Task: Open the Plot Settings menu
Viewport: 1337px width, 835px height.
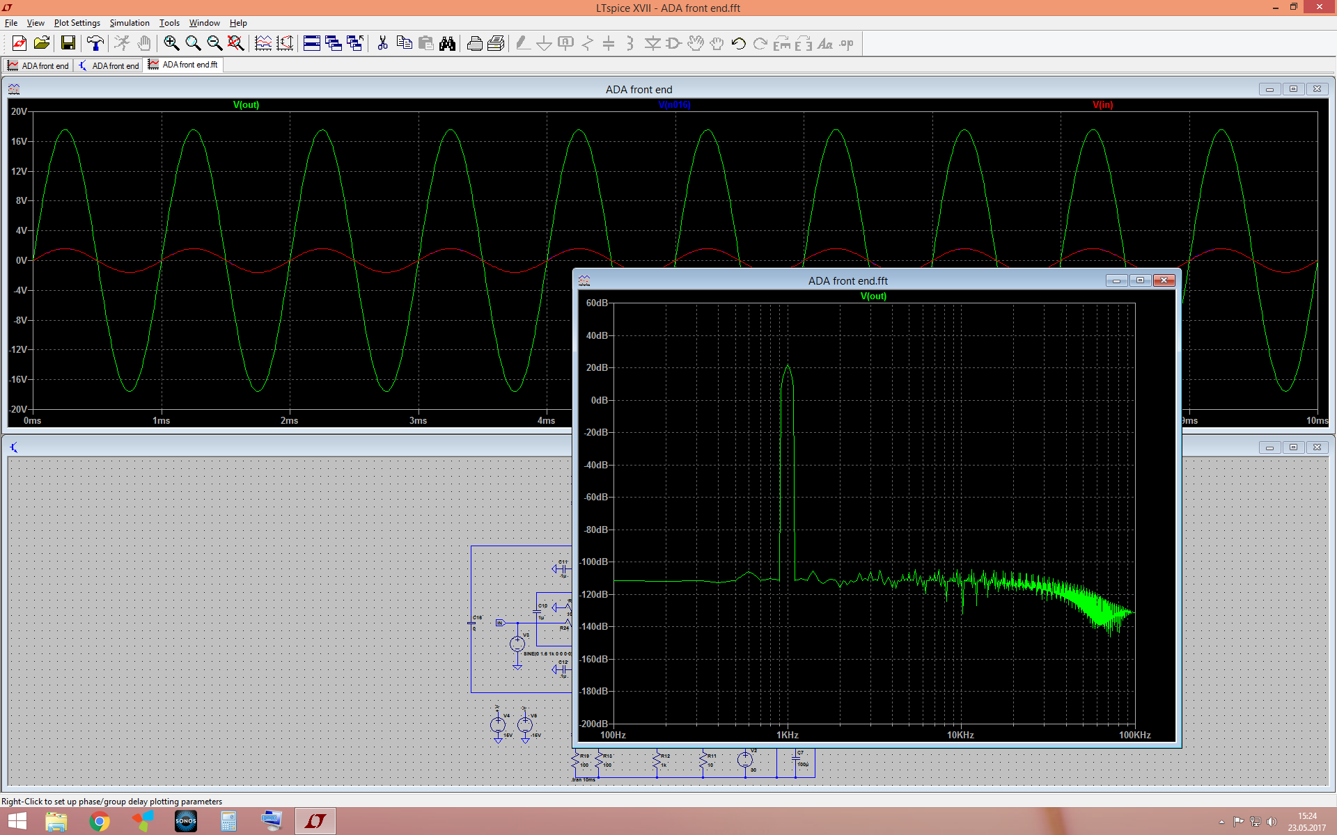Action: pos(77,23)
